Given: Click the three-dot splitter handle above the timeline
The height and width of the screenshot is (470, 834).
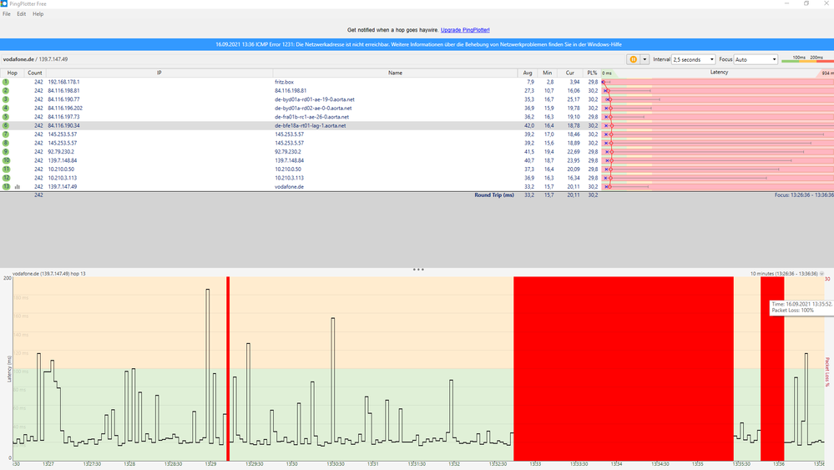Looking at the screenshot, I should click(418, 270).
